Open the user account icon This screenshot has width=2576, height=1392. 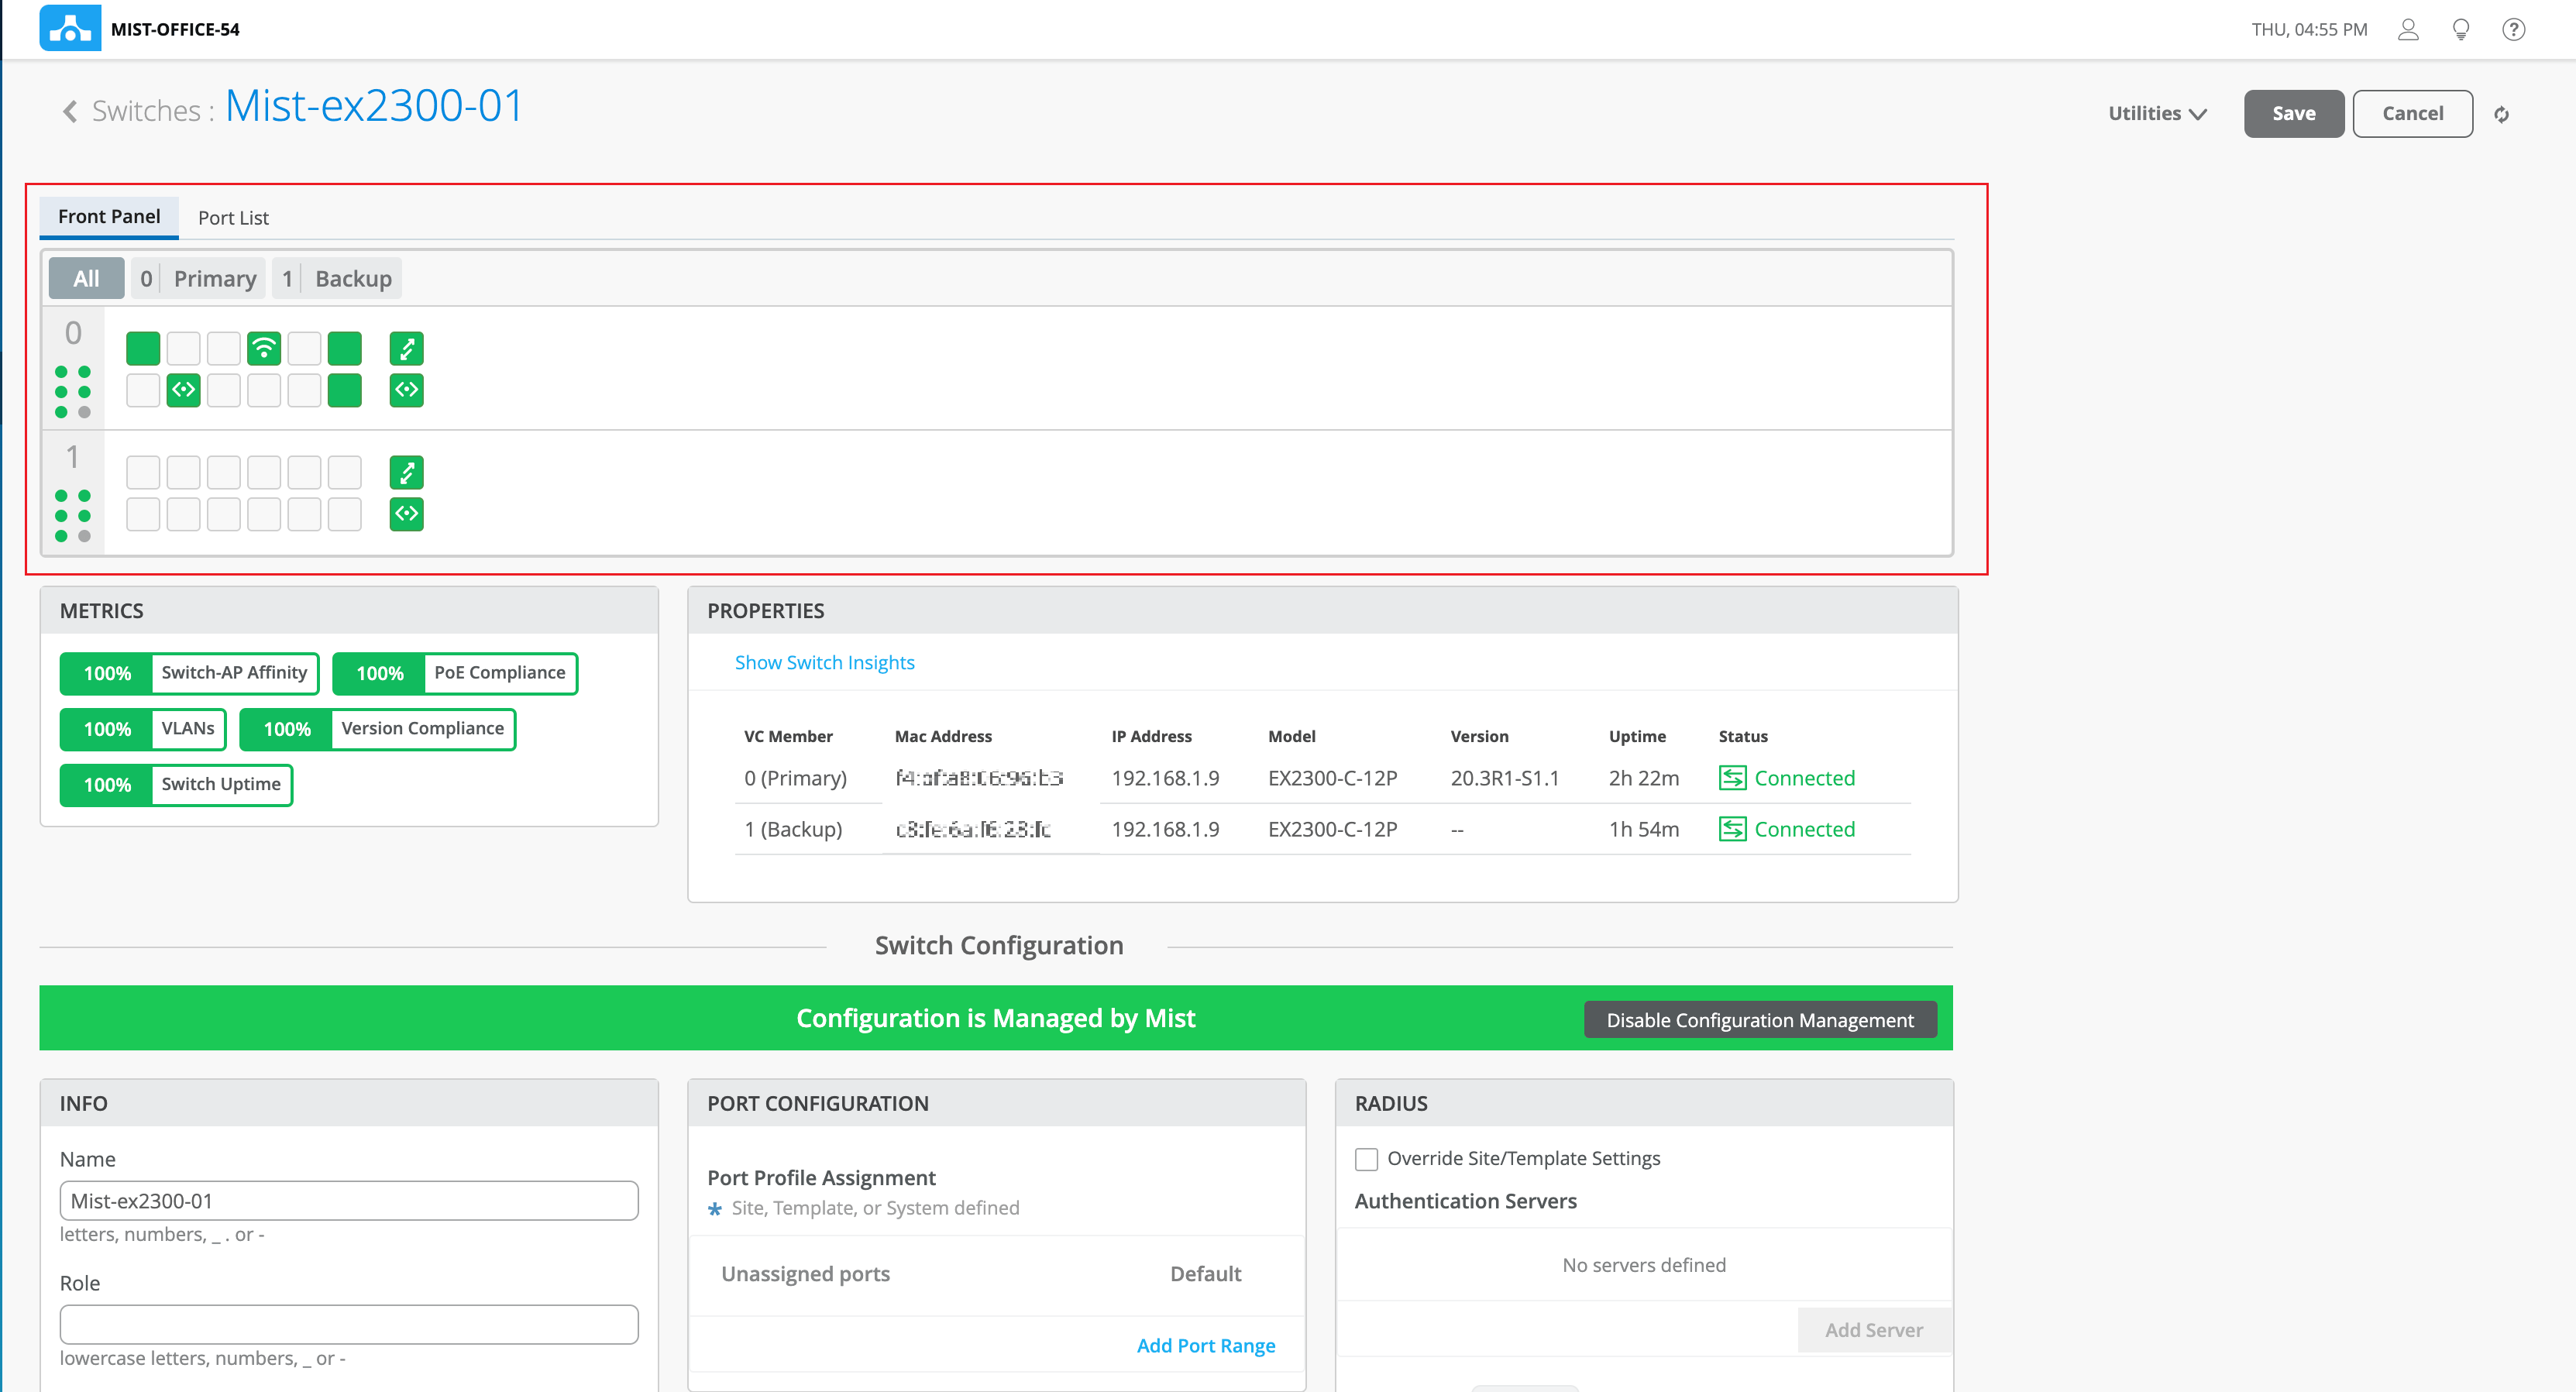[2408, 29]
